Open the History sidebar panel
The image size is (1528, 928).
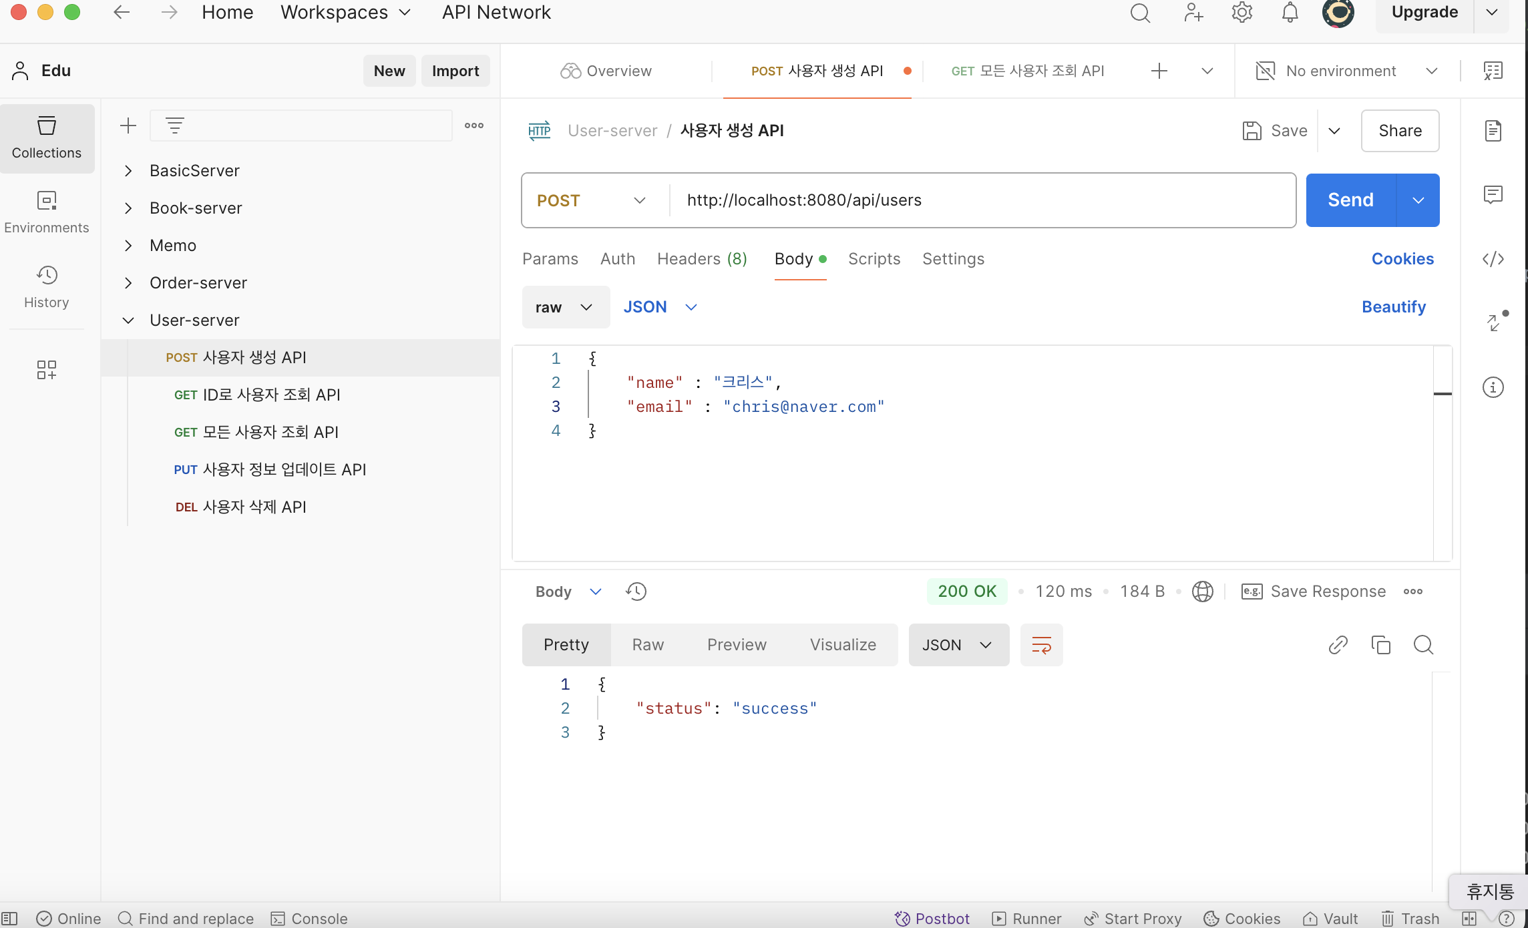coord(46,286)
